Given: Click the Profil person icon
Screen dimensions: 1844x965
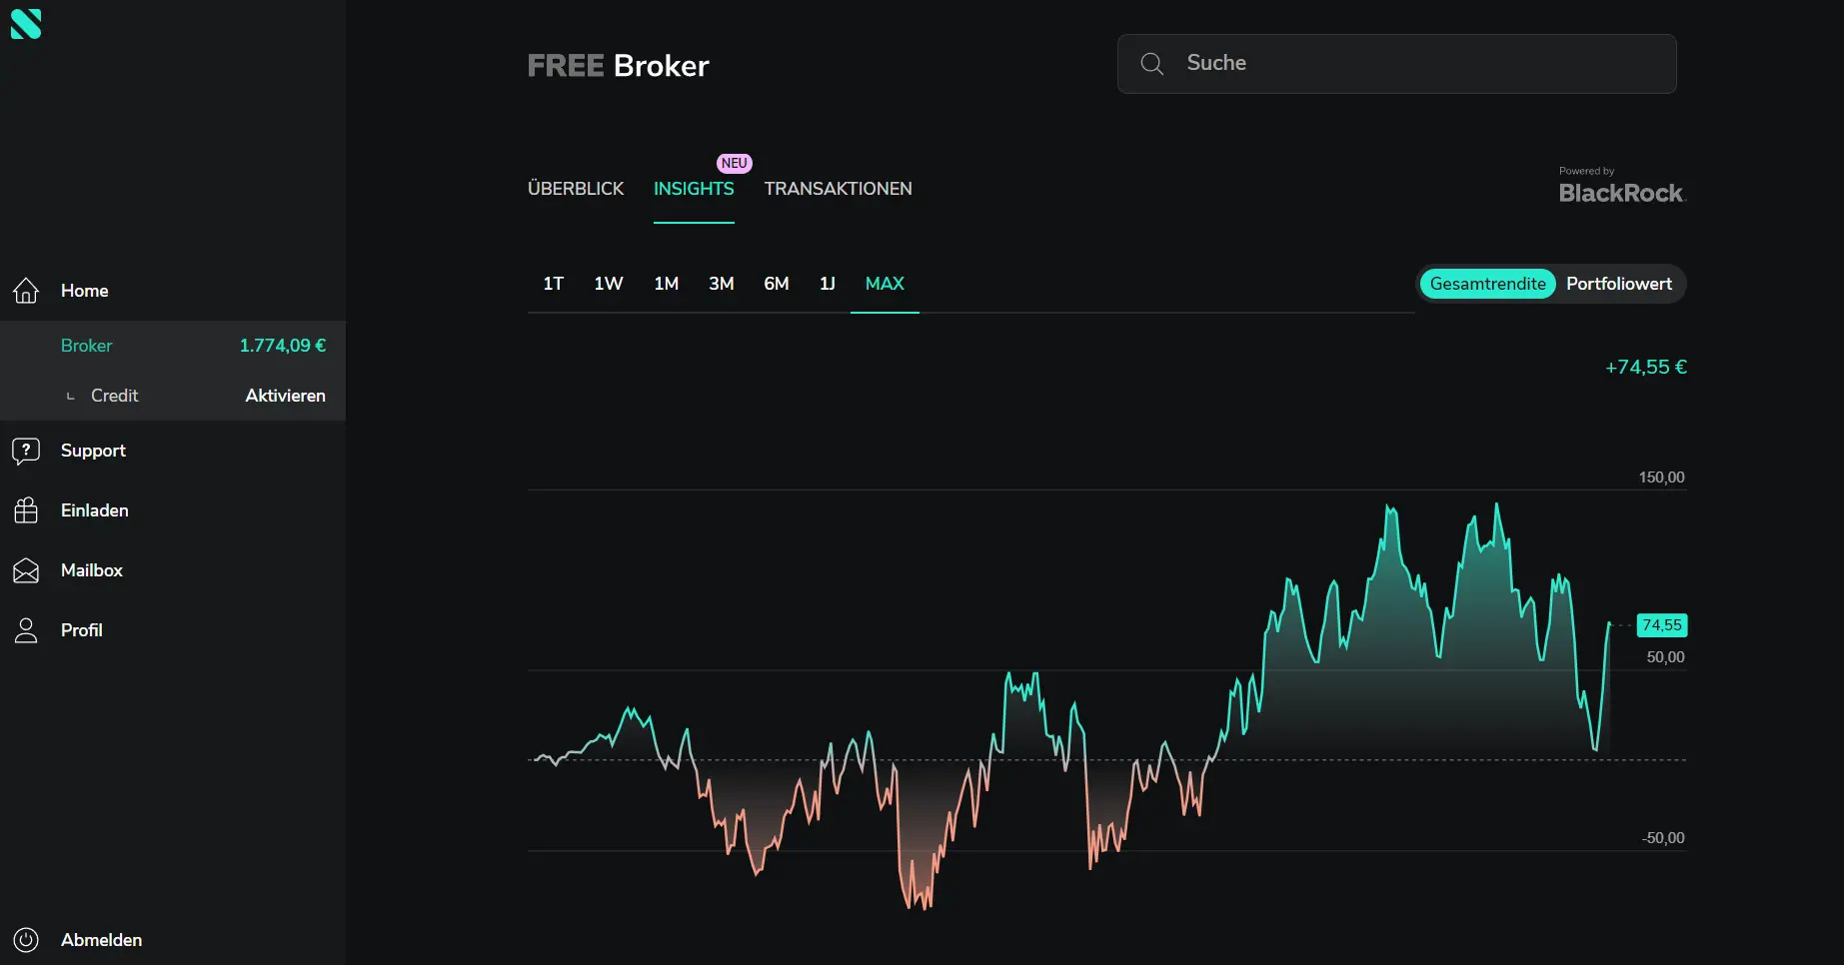Looking at the screenshot, I should click(26, 630).
